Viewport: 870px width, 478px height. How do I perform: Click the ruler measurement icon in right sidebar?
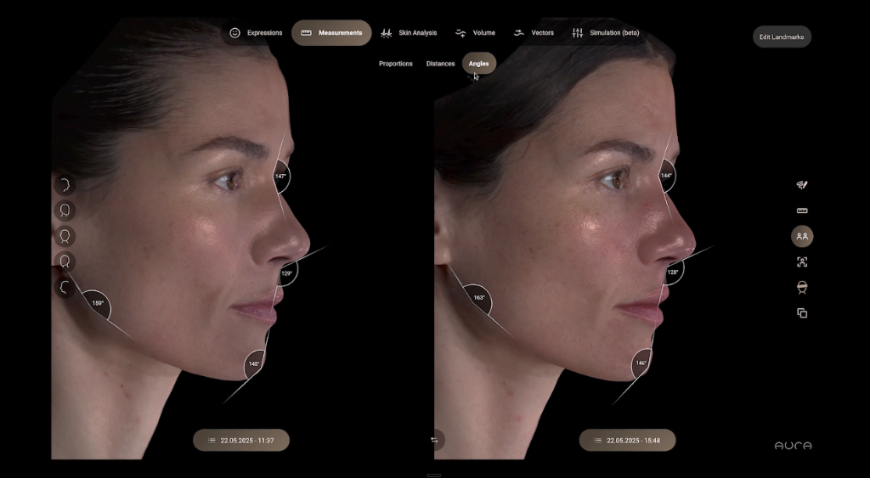802,211
